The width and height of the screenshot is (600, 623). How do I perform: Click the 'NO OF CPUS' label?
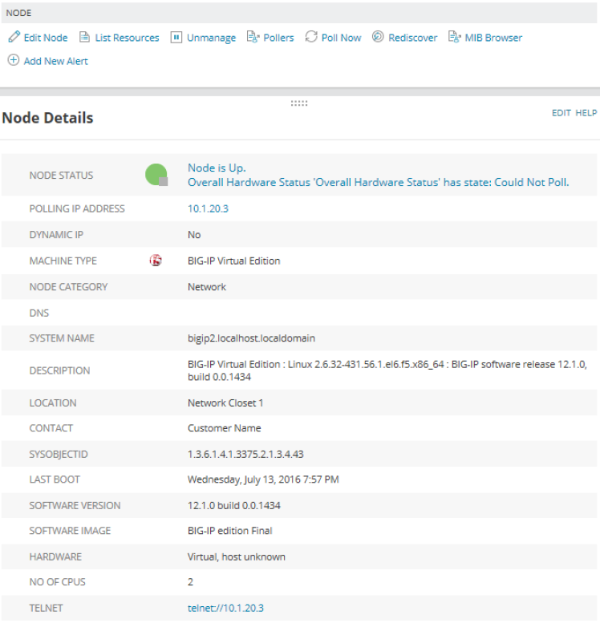[x=57, y=582]
